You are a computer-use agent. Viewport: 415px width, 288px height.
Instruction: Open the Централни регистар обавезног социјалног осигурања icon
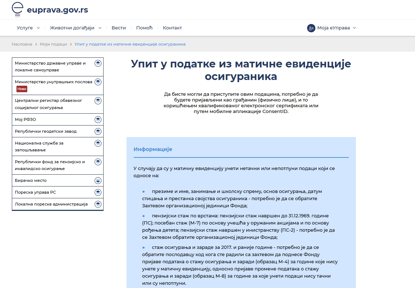coord(97,101)
